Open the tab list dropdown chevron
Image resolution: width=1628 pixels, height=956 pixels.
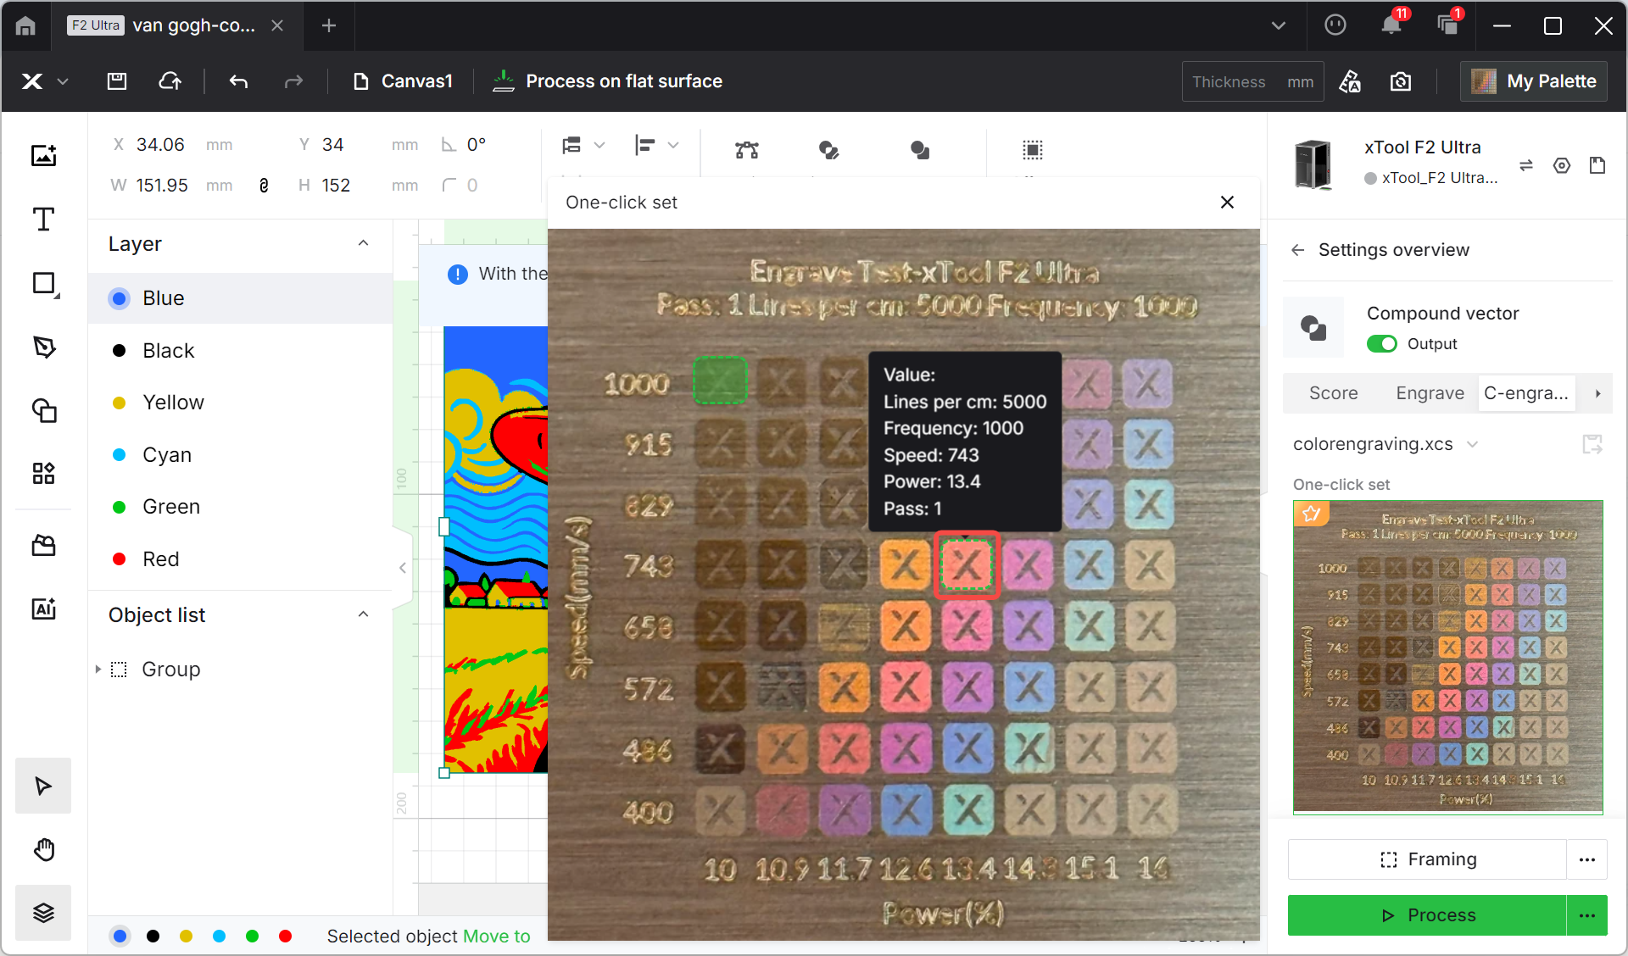click(1279, 26)
